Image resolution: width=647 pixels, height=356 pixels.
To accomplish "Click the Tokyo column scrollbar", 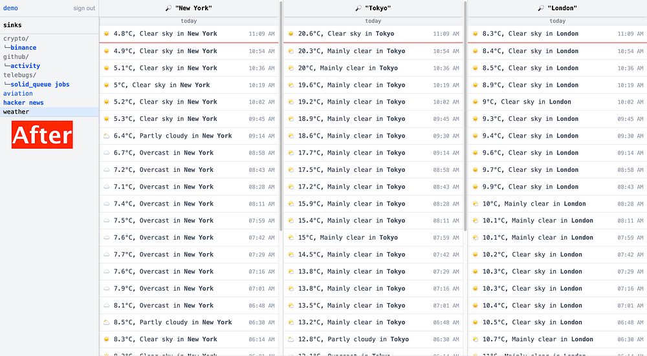I will pos(465,116).
